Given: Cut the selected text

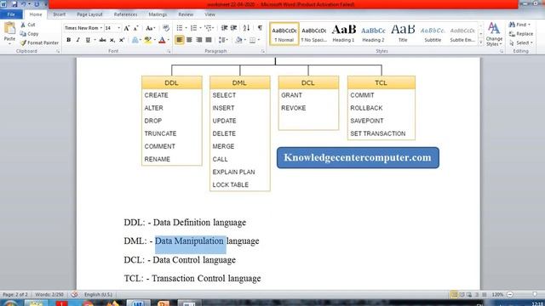Looking at the screenshot, I should [x=28, y=25].
